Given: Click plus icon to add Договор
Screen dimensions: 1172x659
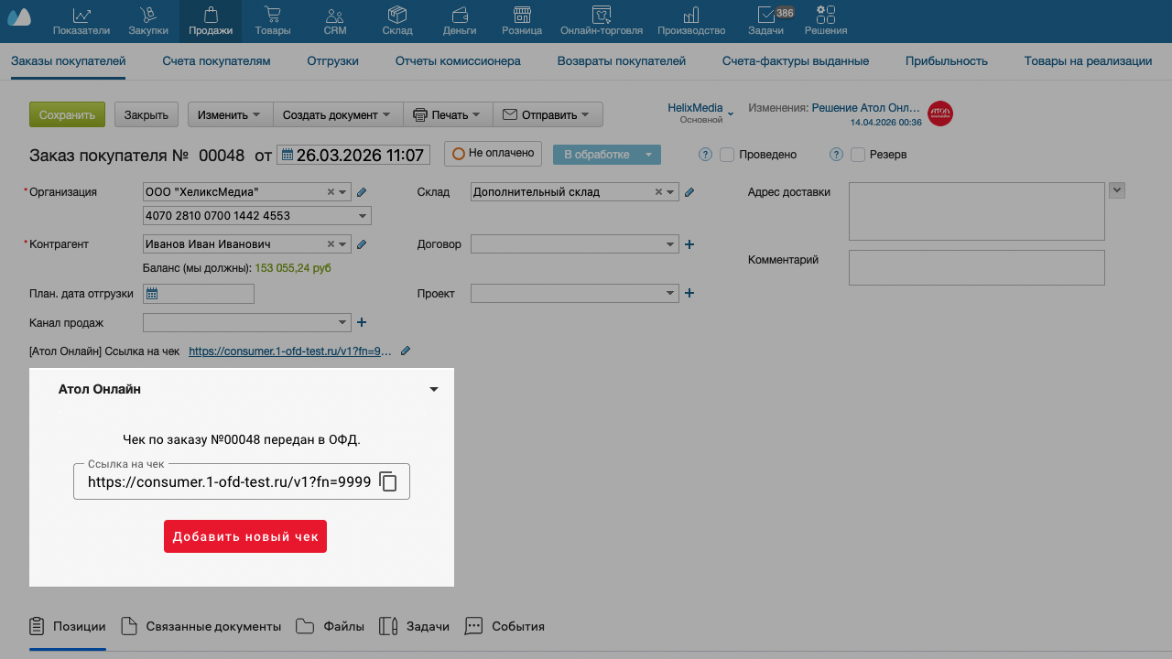Looking at the screenshot, I should point(689,244).
